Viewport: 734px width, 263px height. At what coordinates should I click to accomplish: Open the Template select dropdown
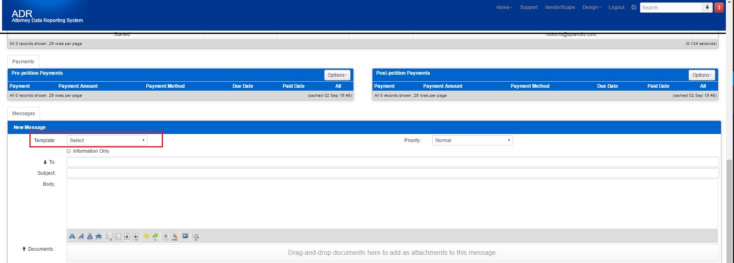coord(107,140)
